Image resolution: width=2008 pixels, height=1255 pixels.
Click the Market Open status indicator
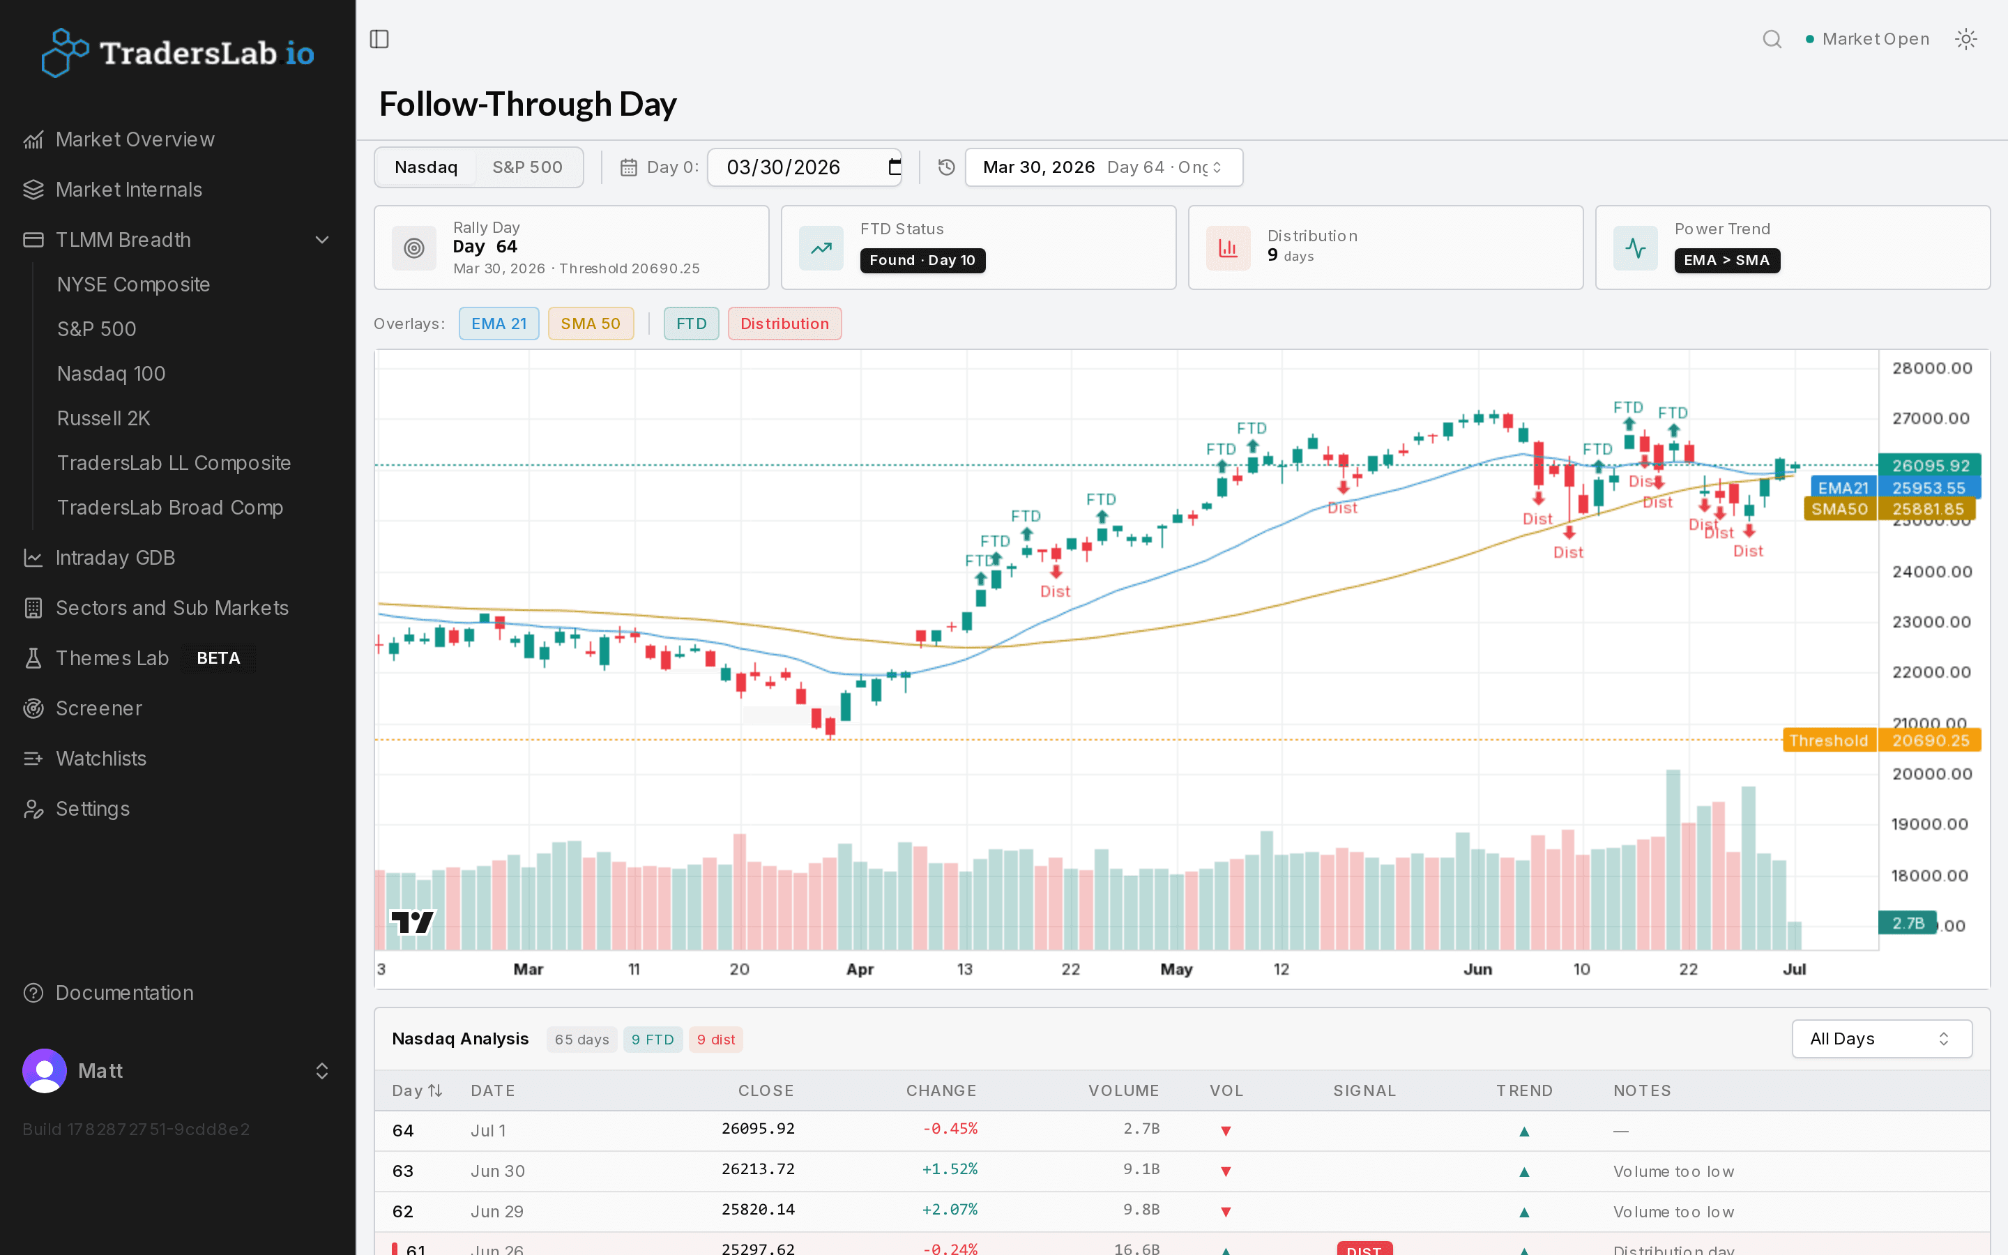(1868, 39)
